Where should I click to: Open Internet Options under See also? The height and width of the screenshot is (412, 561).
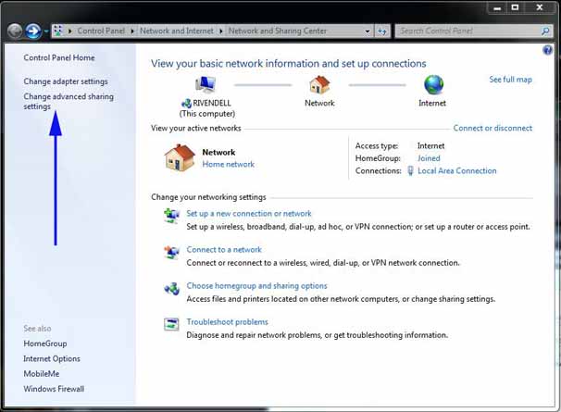[52, 358]
